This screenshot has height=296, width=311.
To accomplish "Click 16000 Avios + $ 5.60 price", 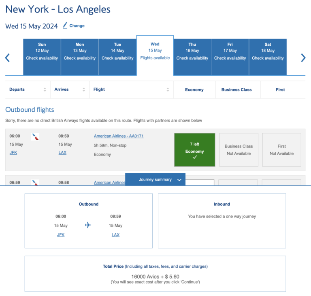I will pyautogui.click(x=155, y=277).
